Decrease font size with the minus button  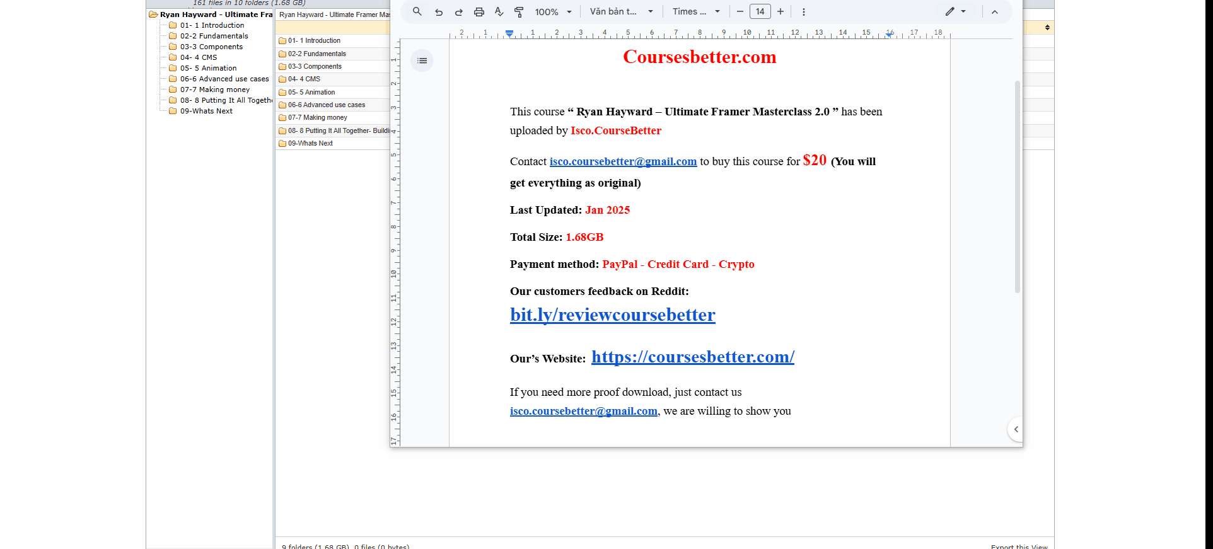pyautogui.click(x=740, y=11)
